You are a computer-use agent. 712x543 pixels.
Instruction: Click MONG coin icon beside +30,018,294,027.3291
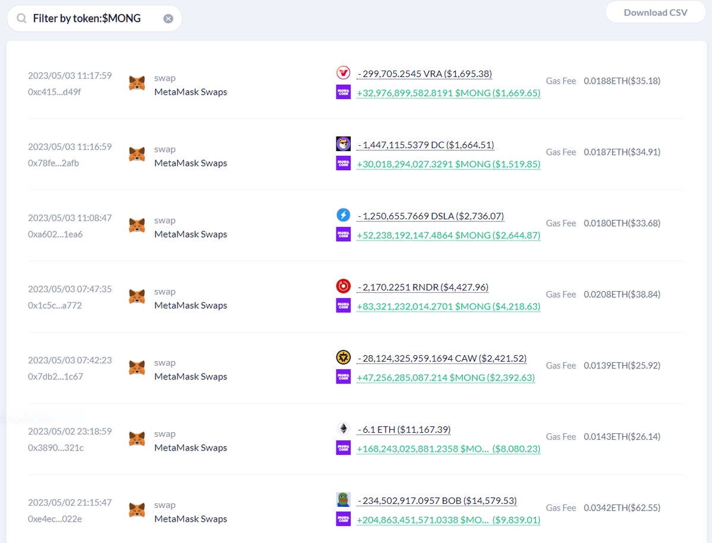pos(343,163)
